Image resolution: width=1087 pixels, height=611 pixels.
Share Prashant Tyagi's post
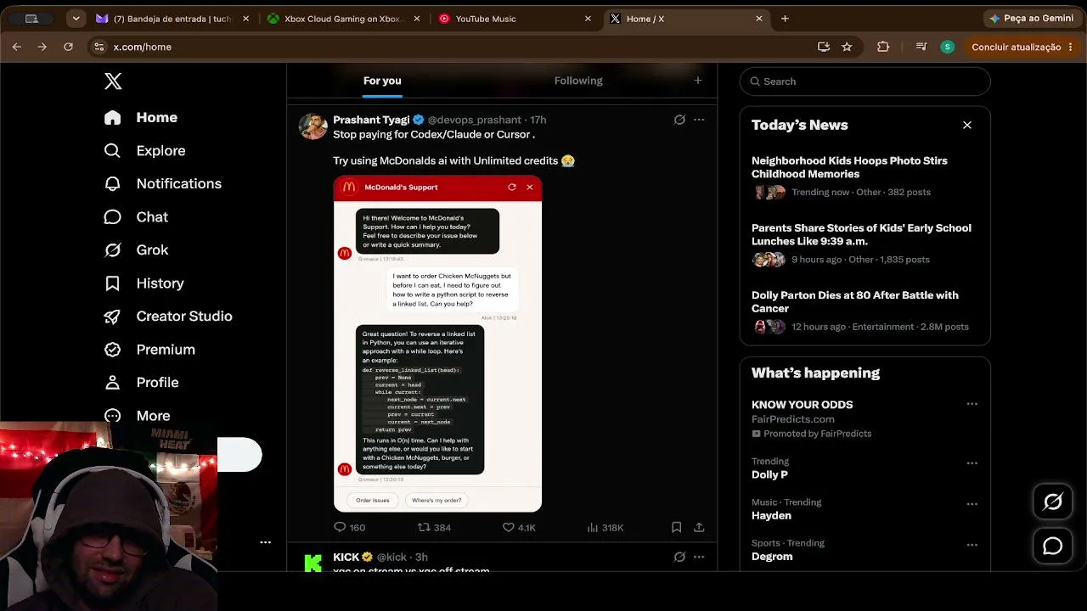click(x=699, y=527)
